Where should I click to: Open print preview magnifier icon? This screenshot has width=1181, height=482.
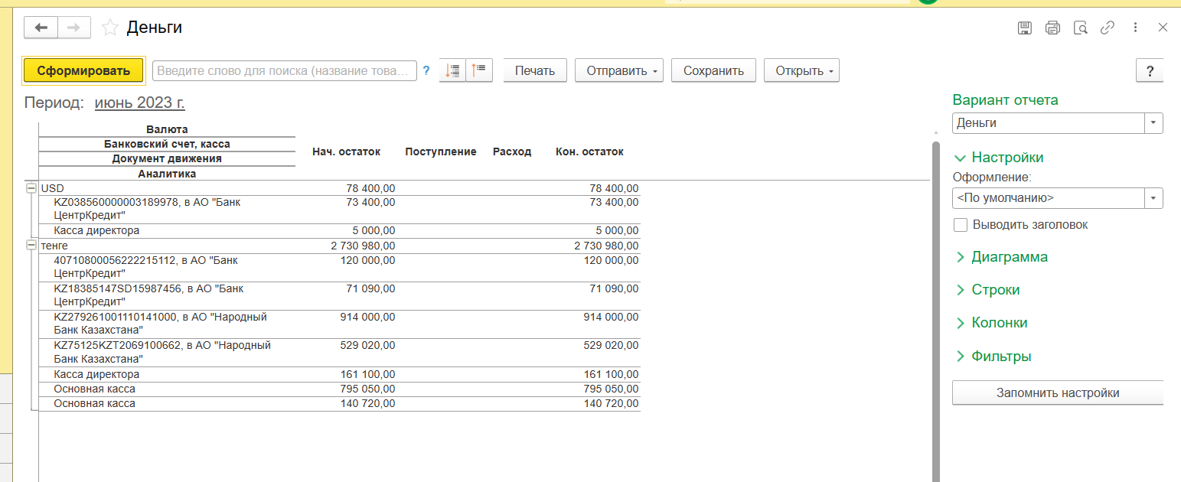coord(1080,28)
